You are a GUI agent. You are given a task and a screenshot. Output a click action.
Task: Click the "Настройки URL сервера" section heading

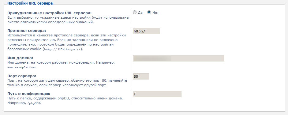point(30,3)
